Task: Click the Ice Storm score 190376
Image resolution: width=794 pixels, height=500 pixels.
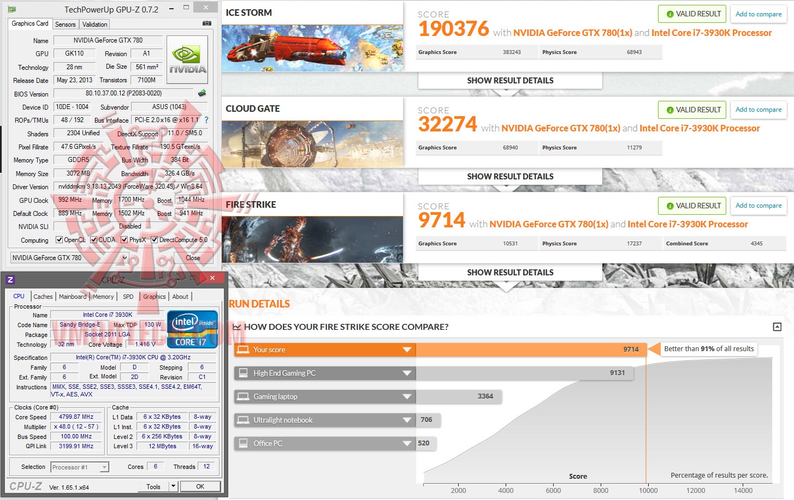Action: coord(454,29)
